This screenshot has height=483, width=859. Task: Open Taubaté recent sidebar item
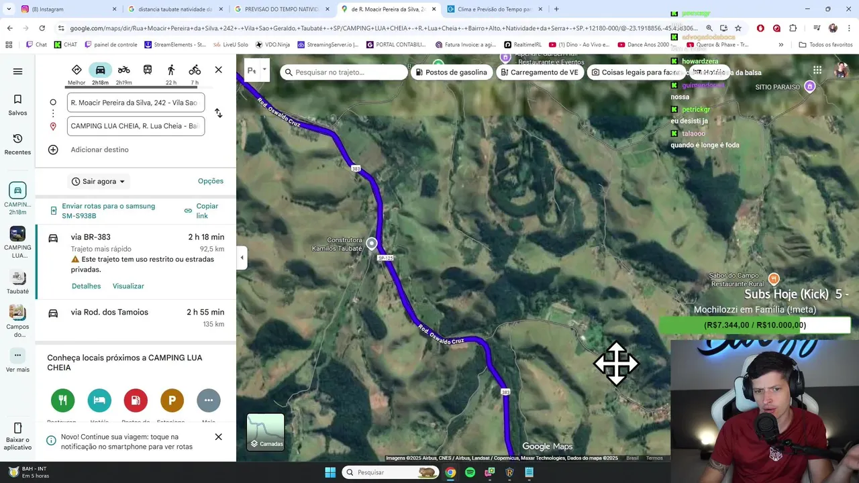point(17,282)
